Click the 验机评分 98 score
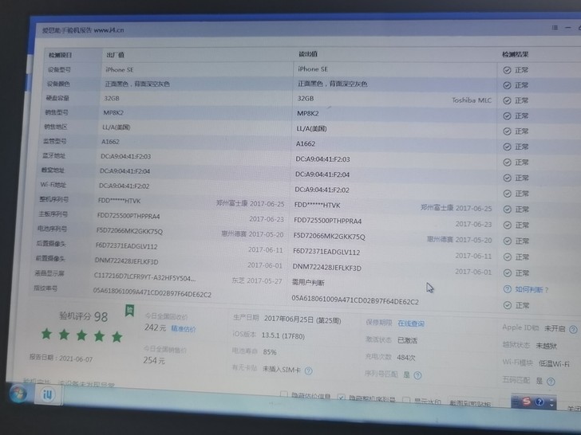 [x=83, y=316]
